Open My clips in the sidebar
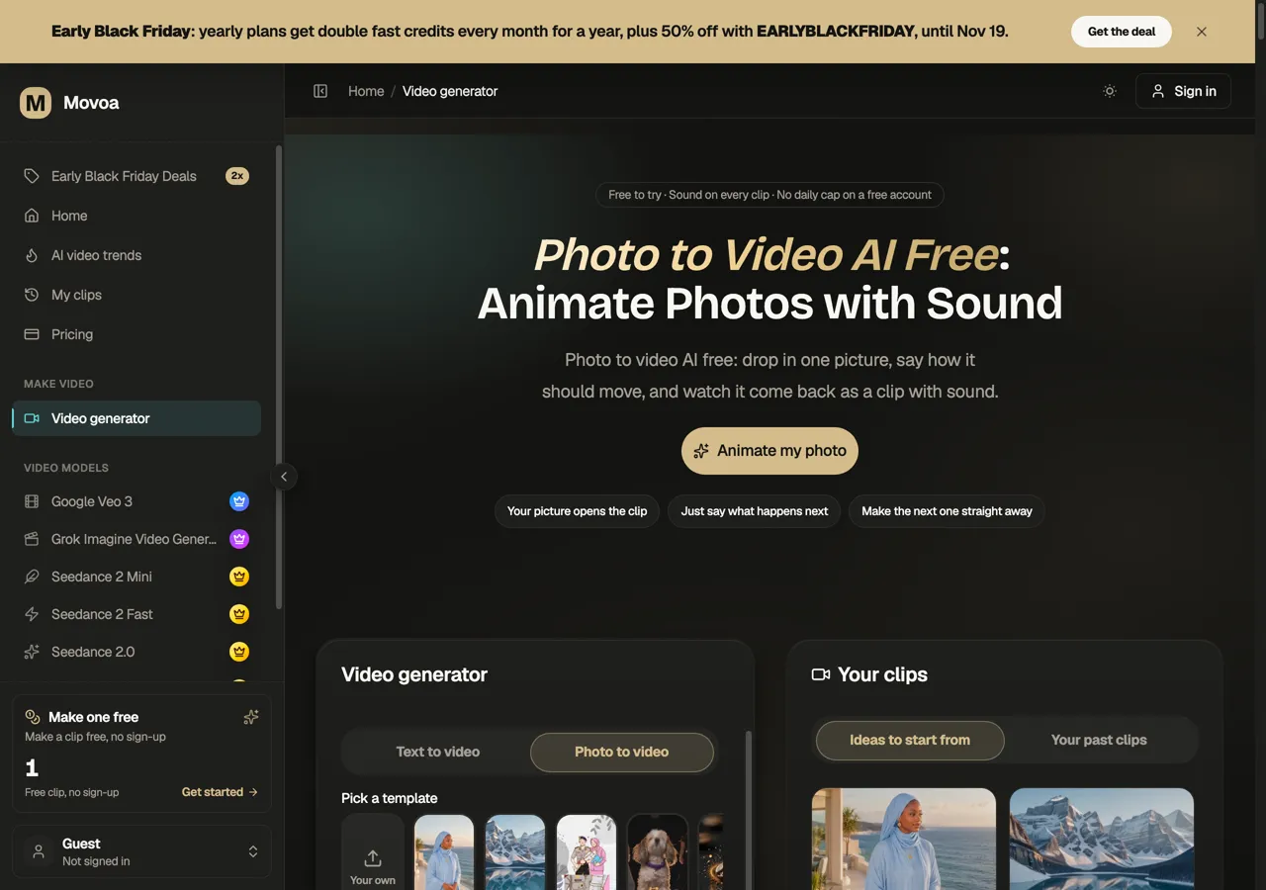This screenshot has height=890, width=1266. [136, 295]
